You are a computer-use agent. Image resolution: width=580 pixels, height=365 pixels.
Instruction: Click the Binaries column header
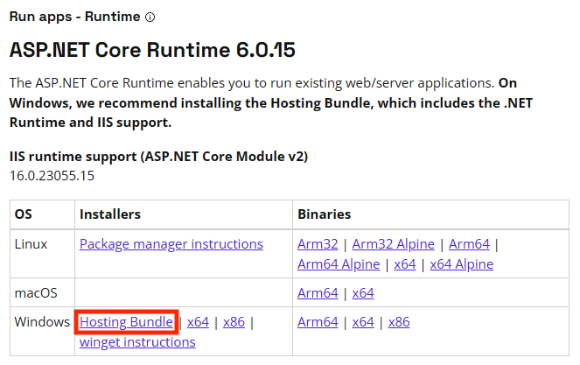325,214
